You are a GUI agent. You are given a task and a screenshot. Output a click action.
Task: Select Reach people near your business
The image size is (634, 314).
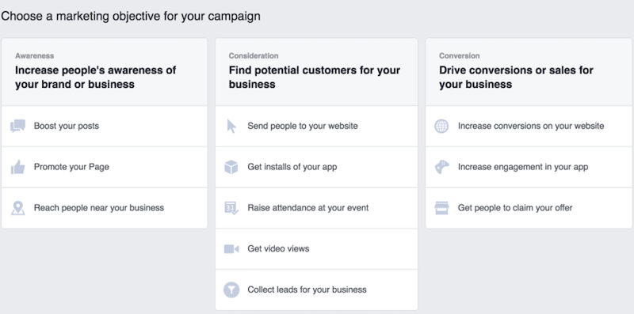(x=105, y=208)
